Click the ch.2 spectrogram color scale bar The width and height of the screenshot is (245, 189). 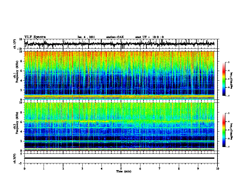[224, 130]
